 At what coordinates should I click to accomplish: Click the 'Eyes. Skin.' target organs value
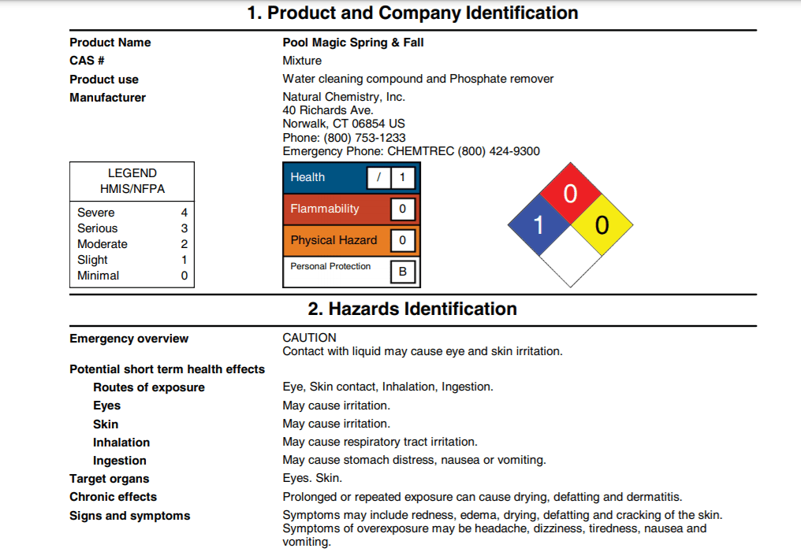pyautogui.click(x=312, y=478)
